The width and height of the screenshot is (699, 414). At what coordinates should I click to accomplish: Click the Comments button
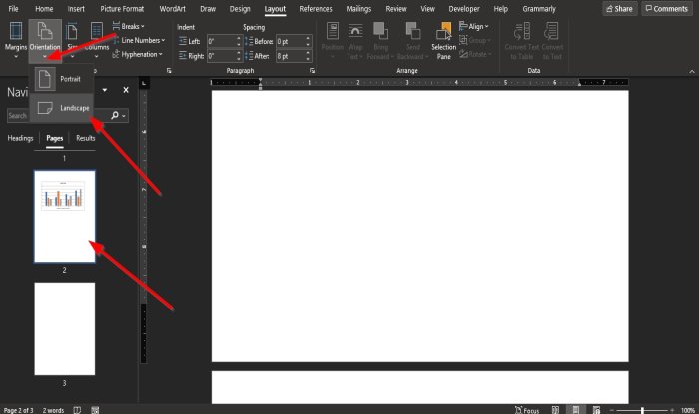pos(666,8)
